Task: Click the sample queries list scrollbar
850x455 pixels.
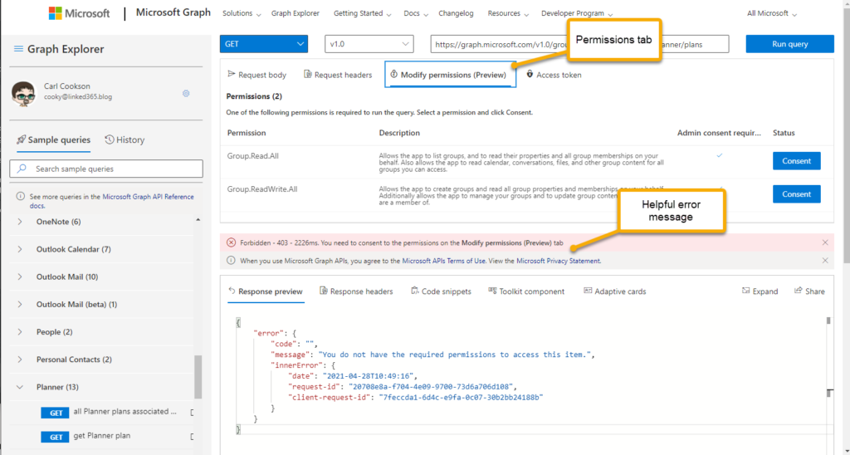Action: point(198,376)
